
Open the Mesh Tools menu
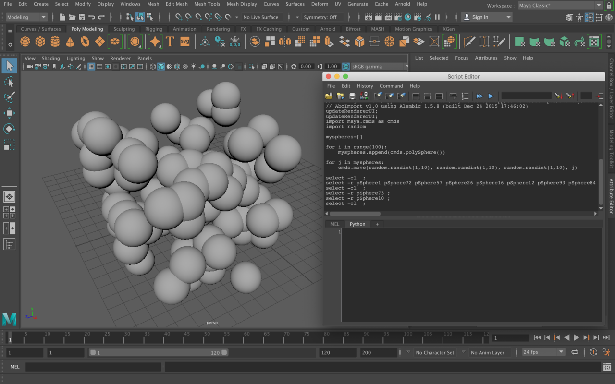pyautogui.click(x=207, y=4)
